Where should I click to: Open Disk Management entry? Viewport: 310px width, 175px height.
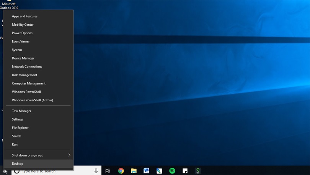tap(38, 75)
